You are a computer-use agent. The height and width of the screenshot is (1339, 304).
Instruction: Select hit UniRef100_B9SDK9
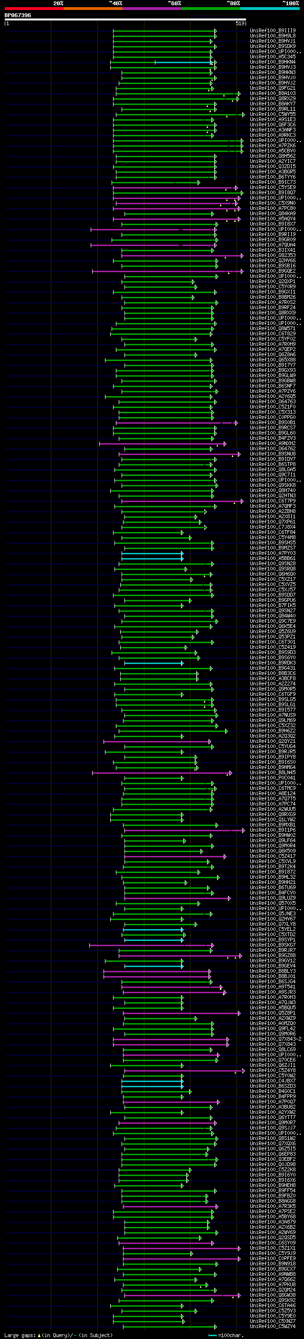click(x=272, y=46)
